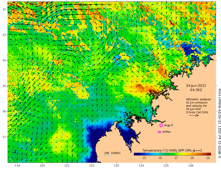Click the 26 tick label on colorbar
221x170 pixels.
[x=160, y=158]
